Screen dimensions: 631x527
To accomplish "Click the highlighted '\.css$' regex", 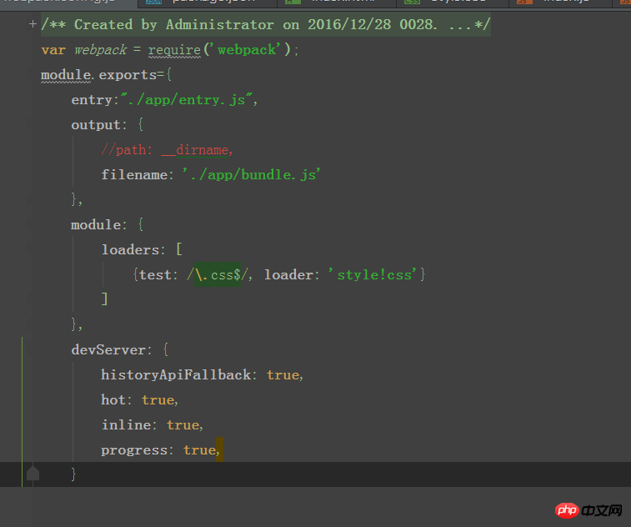I will point(218,274).
